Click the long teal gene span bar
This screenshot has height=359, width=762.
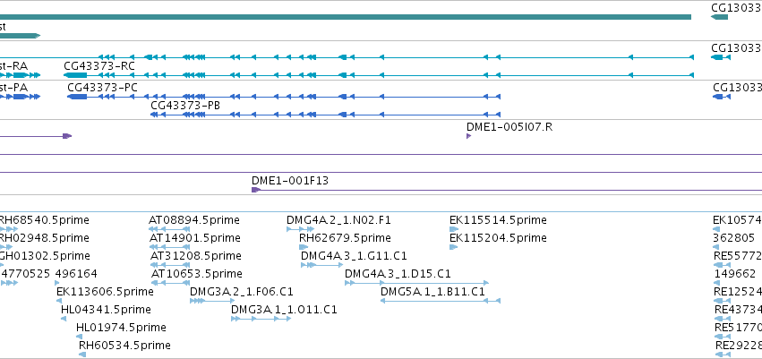346,17
